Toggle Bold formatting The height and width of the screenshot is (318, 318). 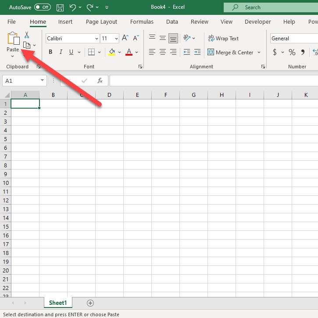(x=50, y=52)
